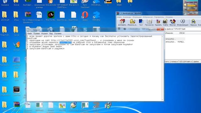Select the OpenThisa... file icon
Viewport: 201px width, 113px height.
[x=73, y=16]
